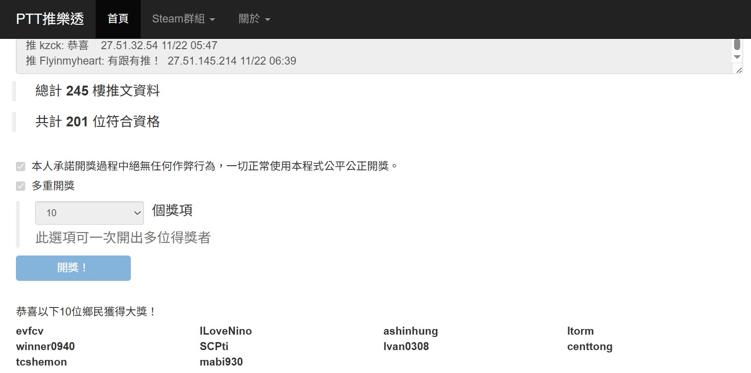Click winner name ashinhung

point(411,331)
